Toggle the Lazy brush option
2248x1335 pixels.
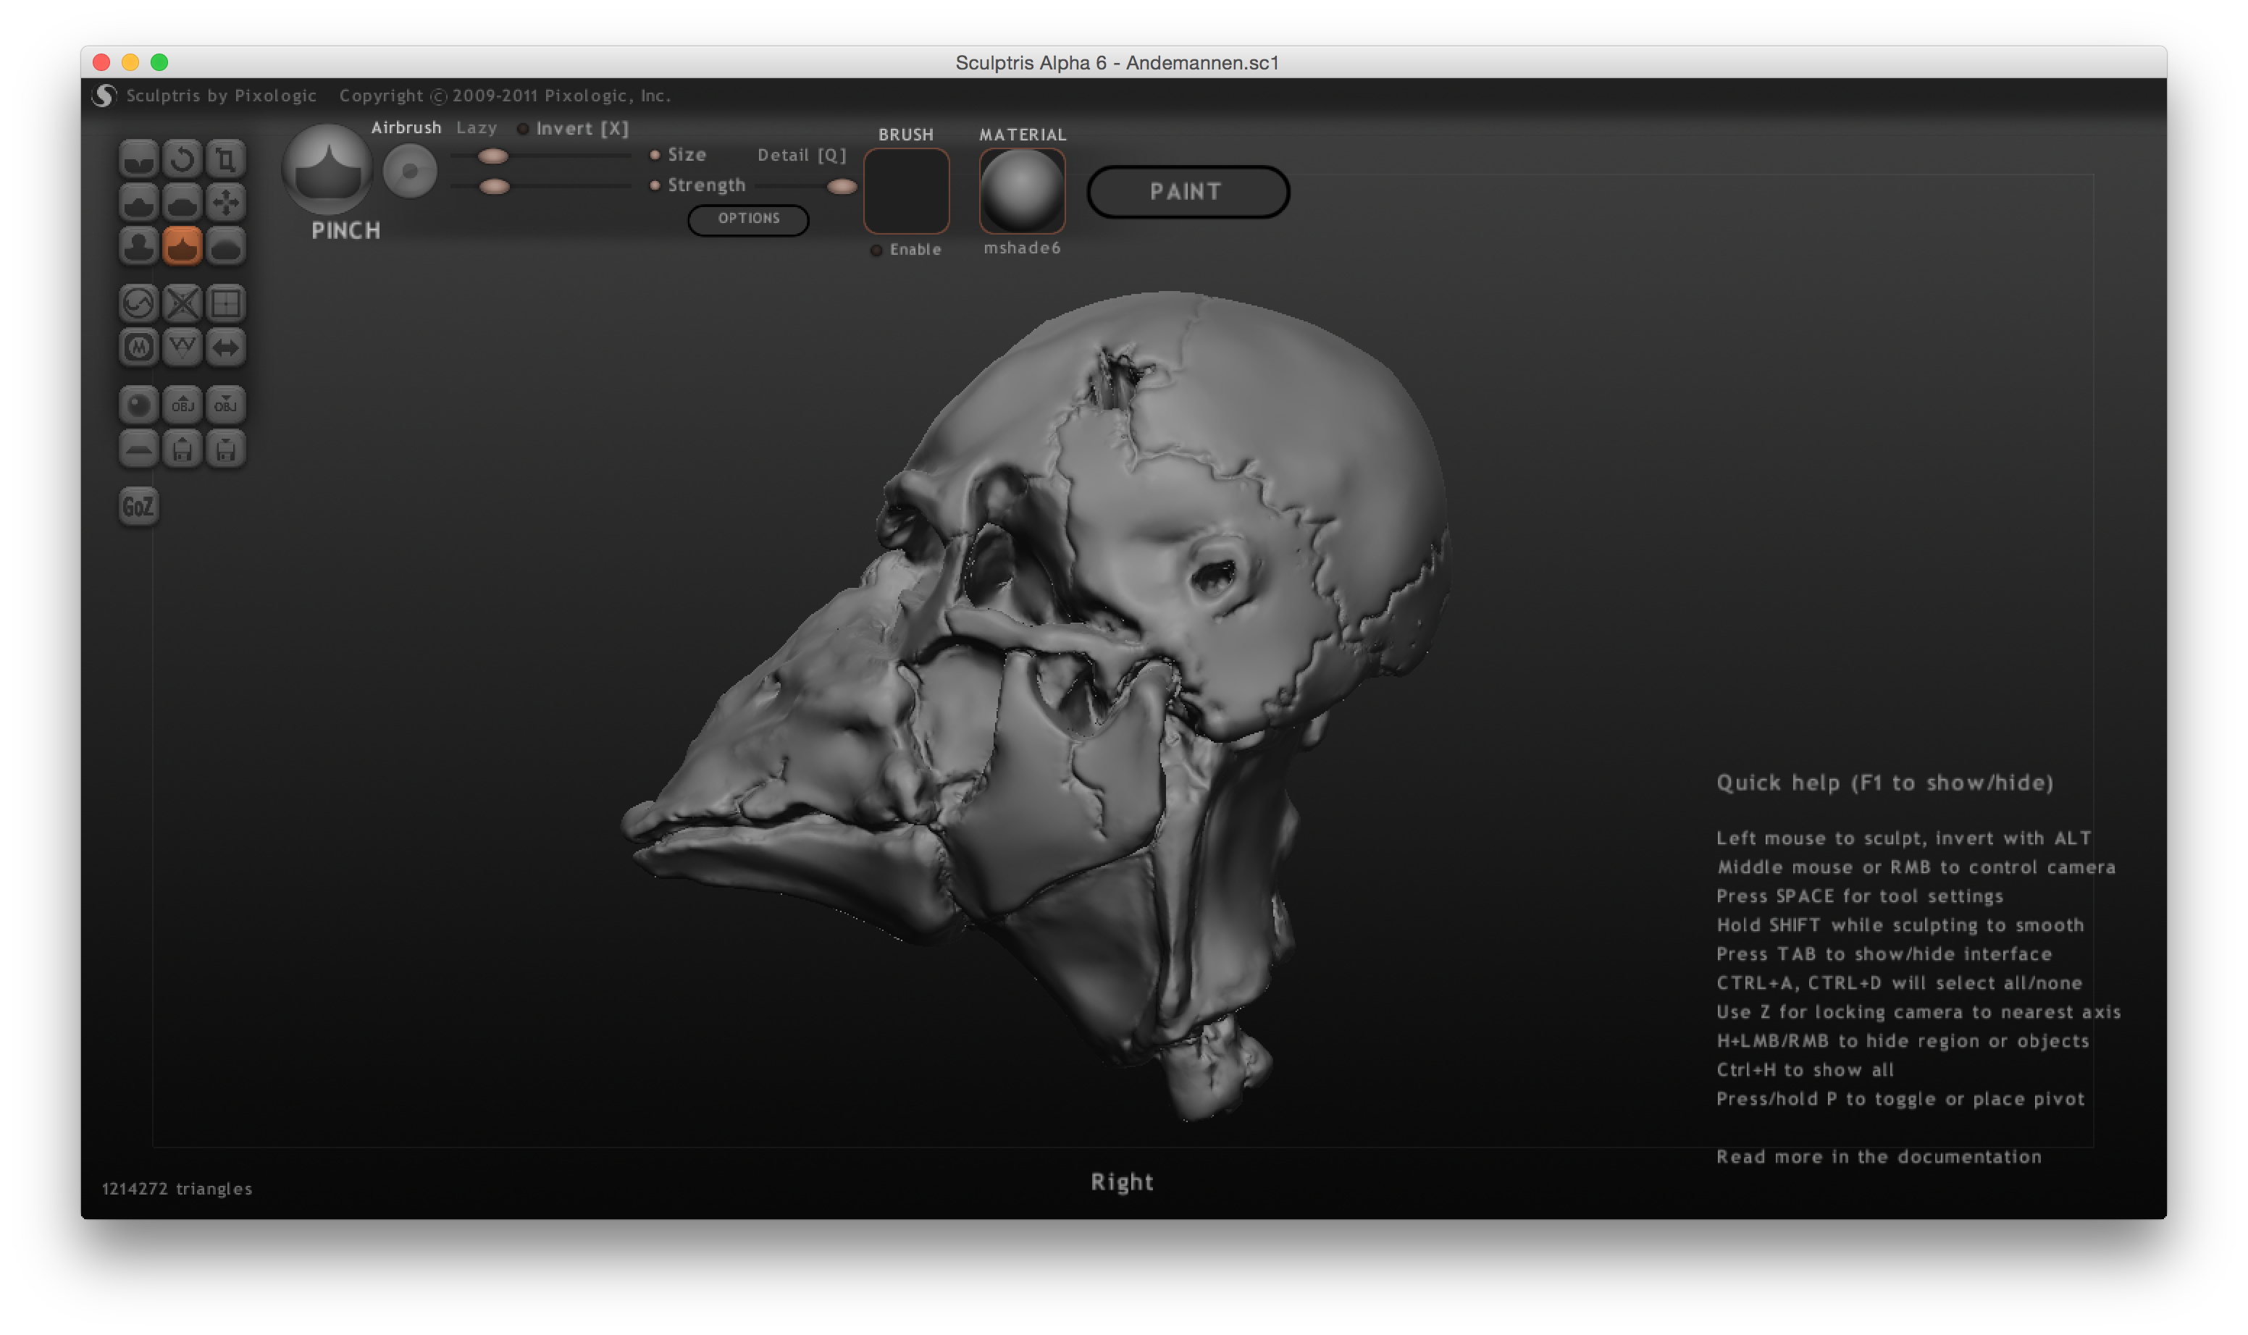[476, 127]
